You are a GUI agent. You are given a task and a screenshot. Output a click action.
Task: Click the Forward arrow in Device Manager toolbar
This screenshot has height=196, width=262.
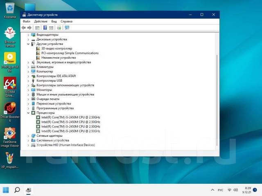point(29,28)
